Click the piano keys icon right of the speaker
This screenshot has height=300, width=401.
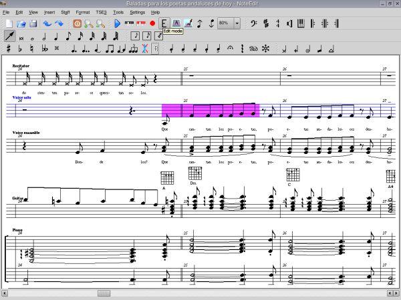coord(301,24)
